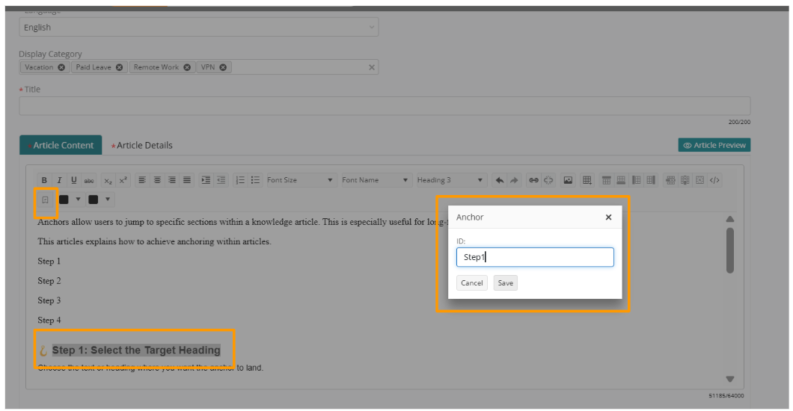Align text right
The height and width of the screenshot is (411, 793).
tap(172, 180)
